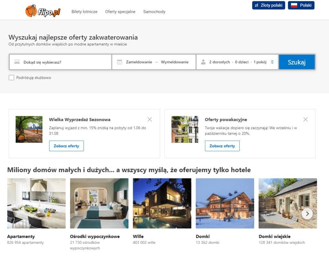Open the Wille pool house thumbnail

point(162,204)
